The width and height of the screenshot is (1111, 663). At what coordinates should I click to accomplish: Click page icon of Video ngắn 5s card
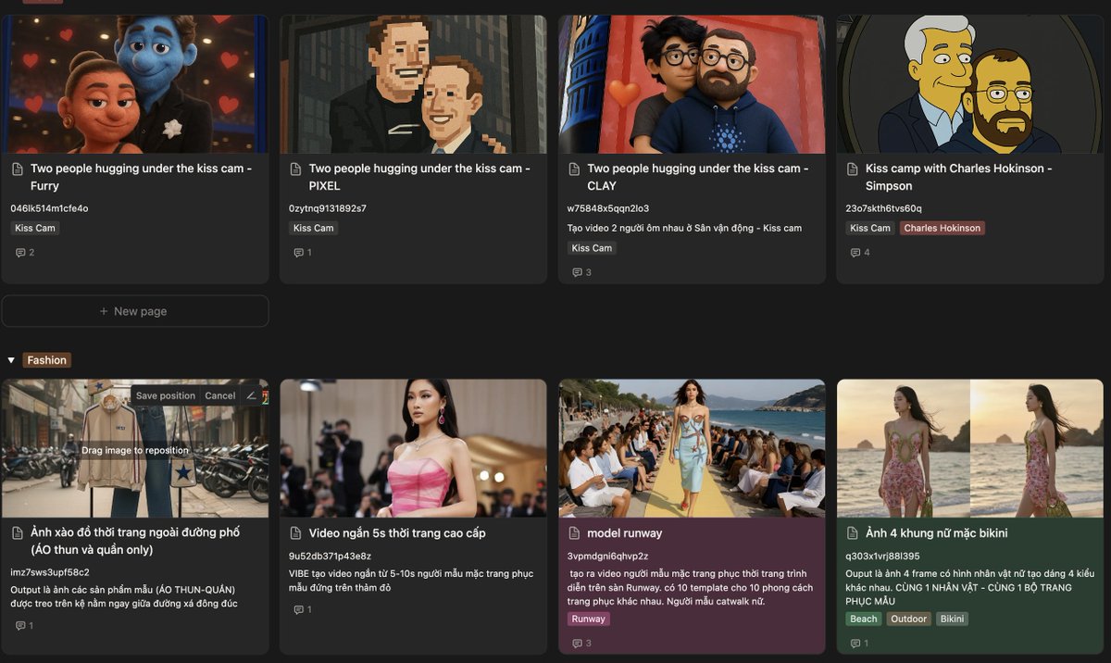click(296, 533)
